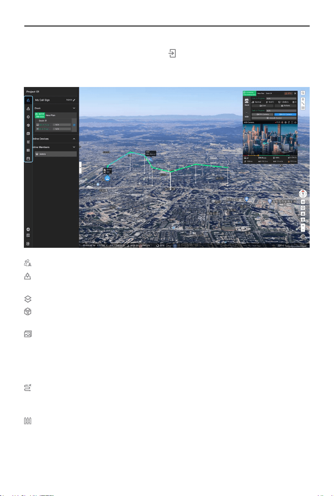The height and width of the screenshot is (496, 334).
Task: Open the map search magnifier
Action: 303,93
